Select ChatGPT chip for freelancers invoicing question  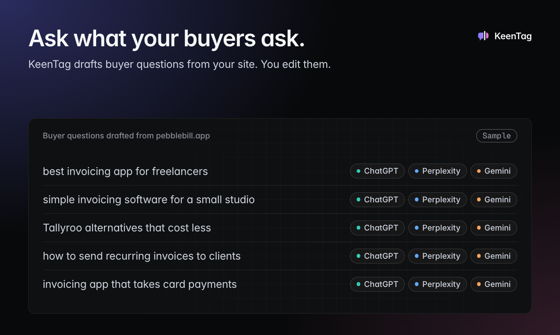[x=377, y=171]
